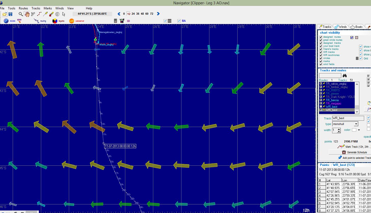Open the Winds menu

coord(59,8)
